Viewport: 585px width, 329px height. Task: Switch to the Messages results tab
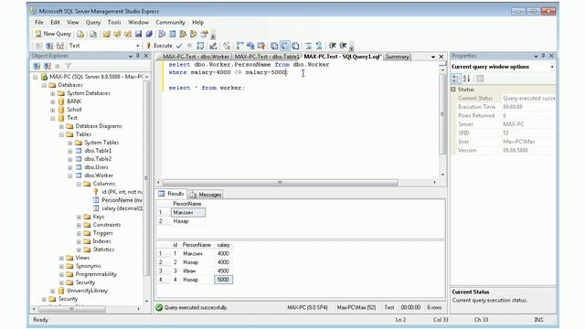tap(206, 195)
